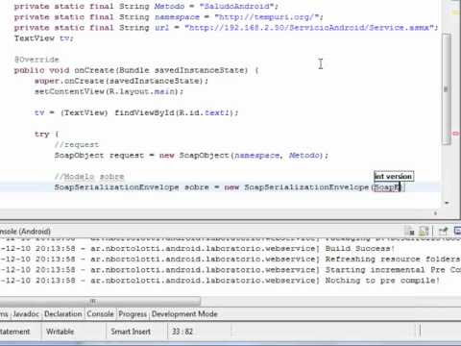Click the 'try {' keyword line
The image size is (461, 346).
click(46, 134)
